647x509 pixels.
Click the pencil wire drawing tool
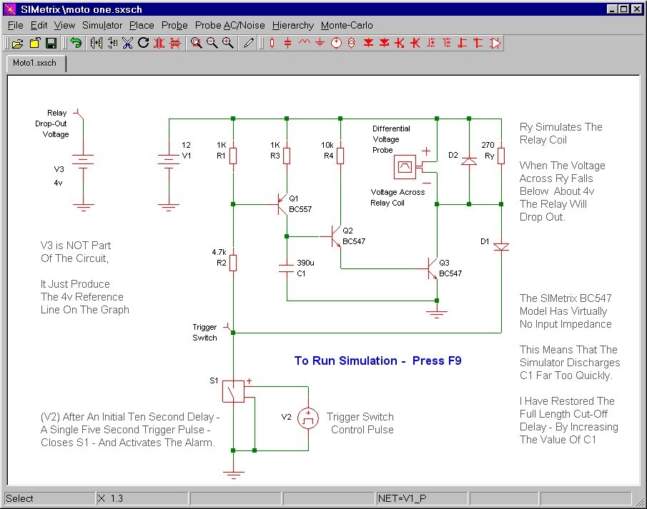(248, 44)
